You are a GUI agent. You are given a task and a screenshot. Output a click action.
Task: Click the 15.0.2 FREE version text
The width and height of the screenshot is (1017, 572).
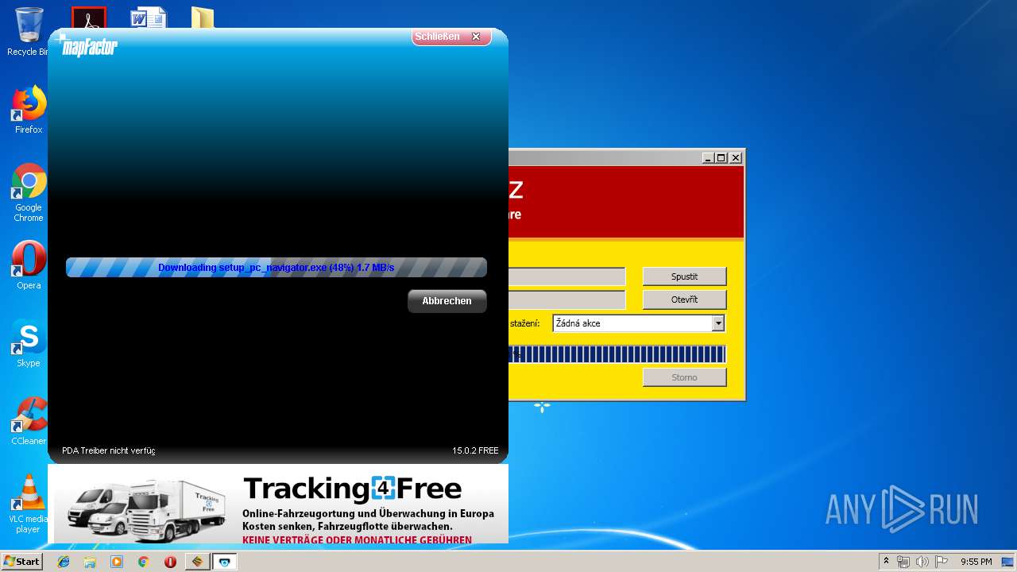point(475,450)
